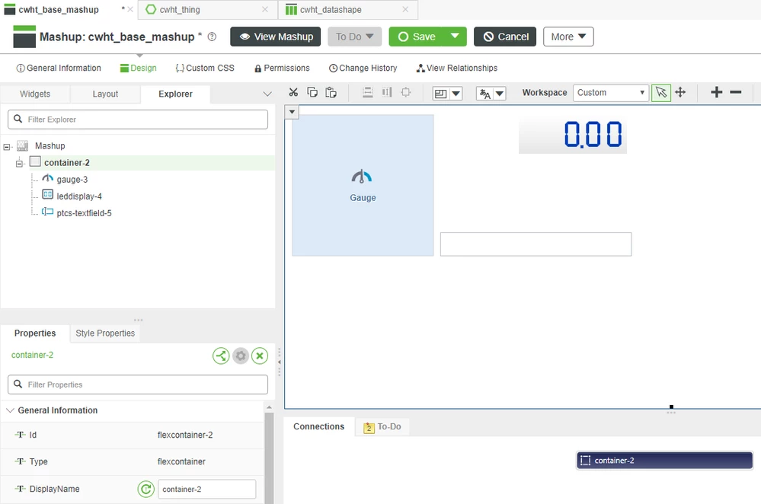Image resolution: width=761 pixels, height=504 pixels.
Task: Click the mashup entity icon beside the title
Action: coord(24,37)
